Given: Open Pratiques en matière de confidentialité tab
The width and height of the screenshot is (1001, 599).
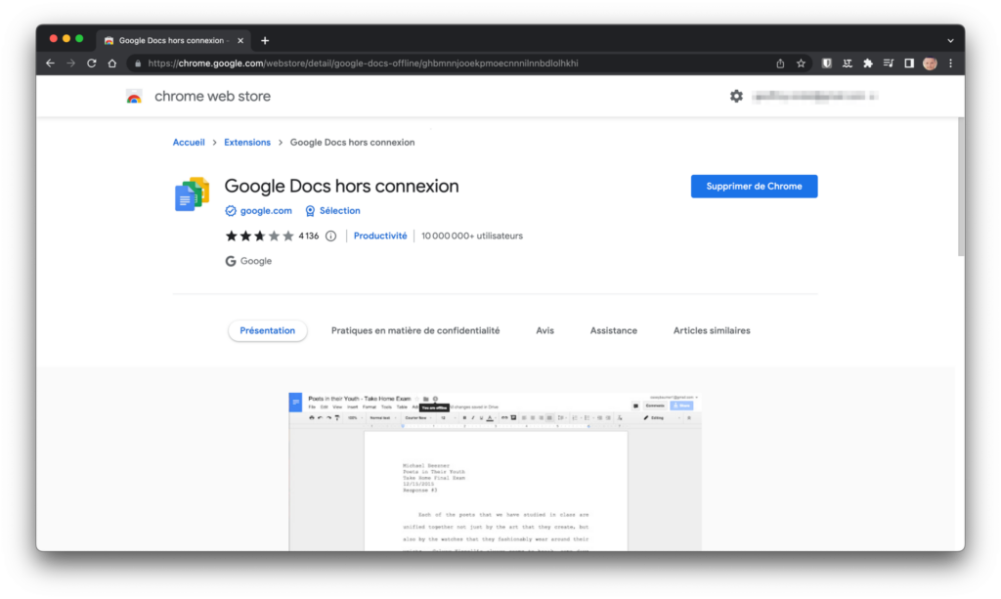Looking at the screenshot, I should click(415, 330).
